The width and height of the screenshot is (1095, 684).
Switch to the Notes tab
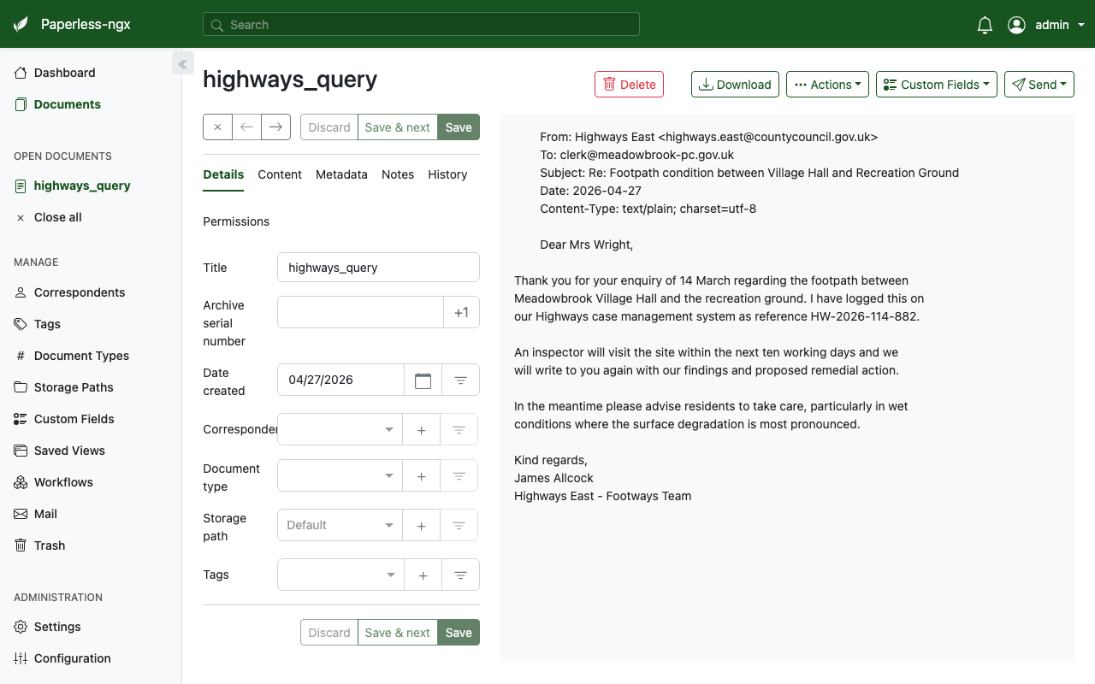398,174
